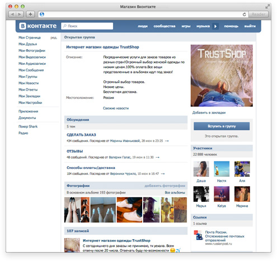Click Добавить в закладки link
Viewport: 277px width, 261px height.
coord(209,113)
